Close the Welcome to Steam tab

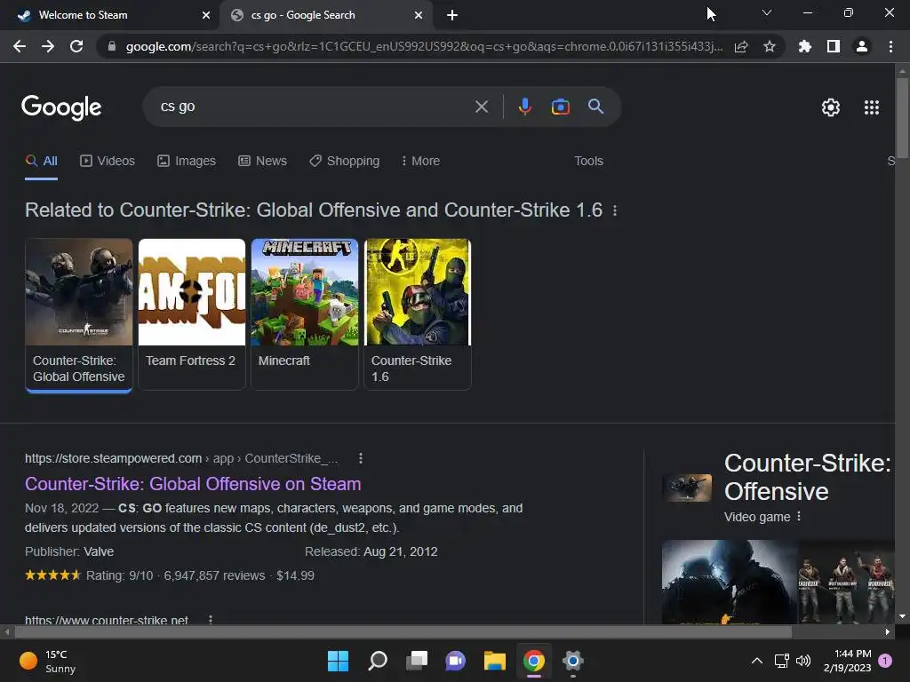click(x=206, y=15)
